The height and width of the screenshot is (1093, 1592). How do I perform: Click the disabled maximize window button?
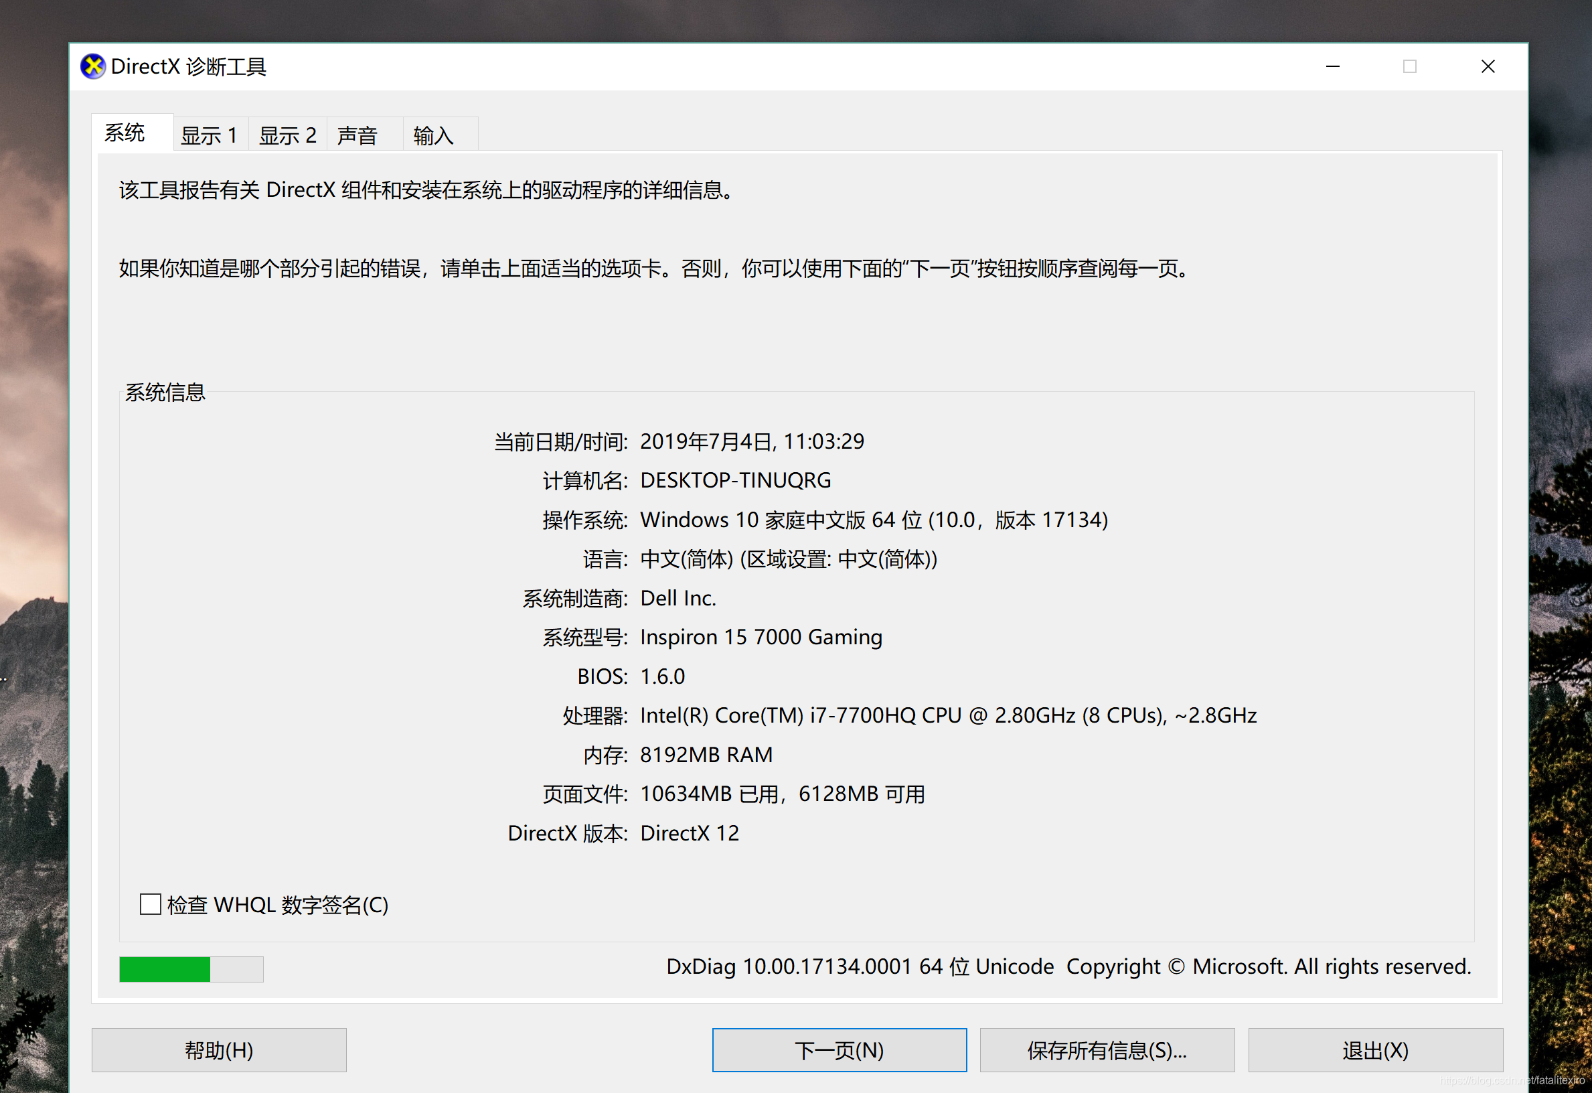pyautogui.click(x=1409, y=66)
